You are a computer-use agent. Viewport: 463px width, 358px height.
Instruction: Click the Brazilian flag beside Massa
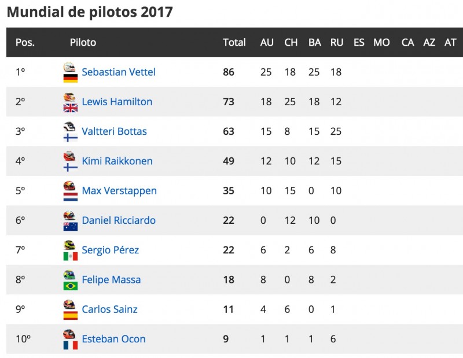[x=71, y=286]
